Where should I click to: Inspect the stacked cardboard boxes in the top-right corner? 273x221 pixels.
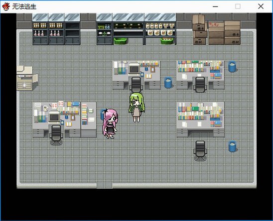(216, 30)
